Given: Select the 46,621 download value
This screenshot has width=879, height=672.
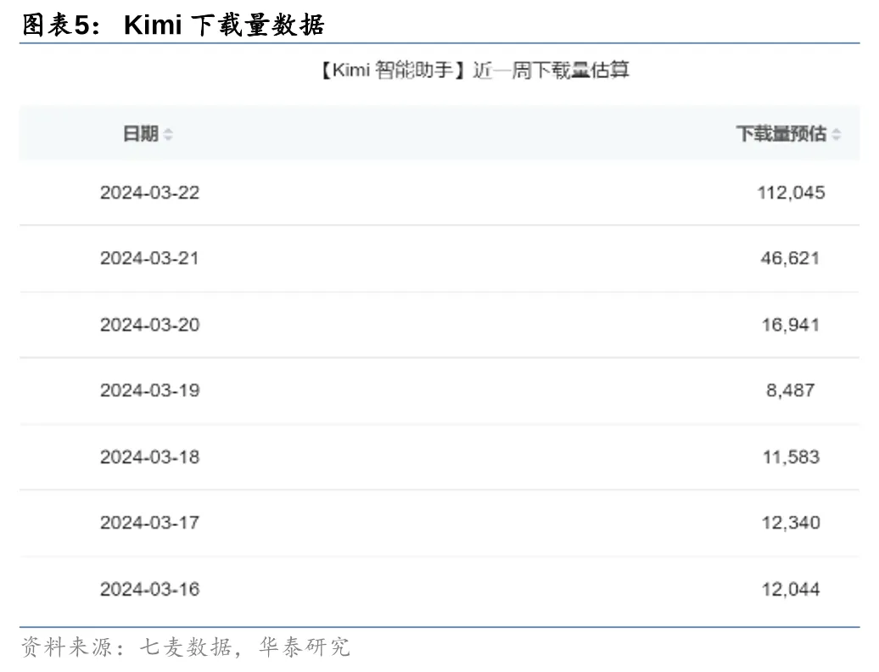Looking at the screenshot, I should pos(790,258).
